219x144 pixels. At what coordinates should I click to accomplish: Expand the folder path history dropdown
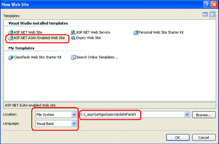pos(187,115)
